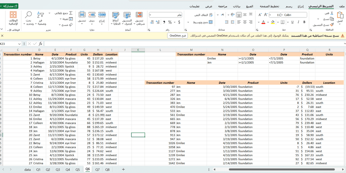
Task: Toggle Bold formatting button
Action: (x=304, y=22)
